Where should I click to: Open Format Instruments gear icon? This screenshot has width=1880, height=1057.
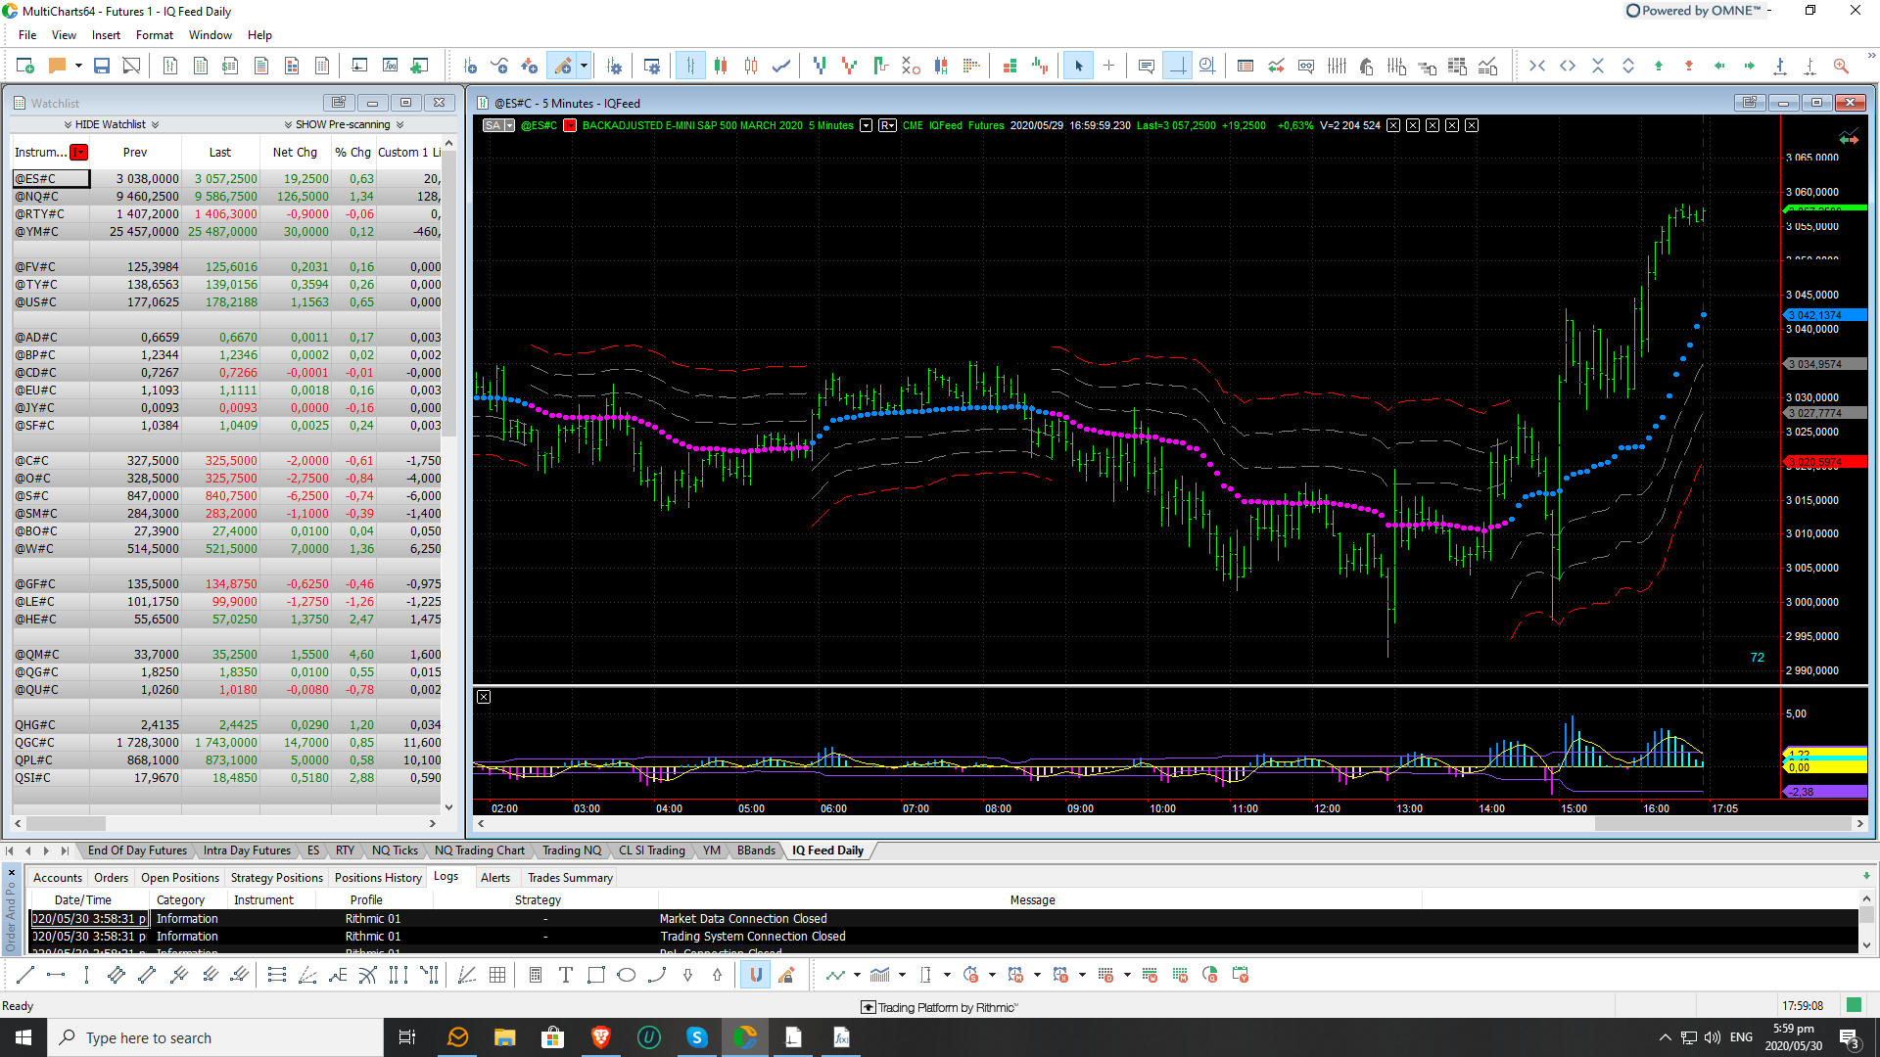click(614, 66)
